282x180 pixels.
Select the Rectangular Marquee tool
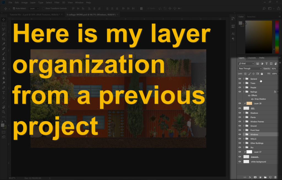coord(4,24)
